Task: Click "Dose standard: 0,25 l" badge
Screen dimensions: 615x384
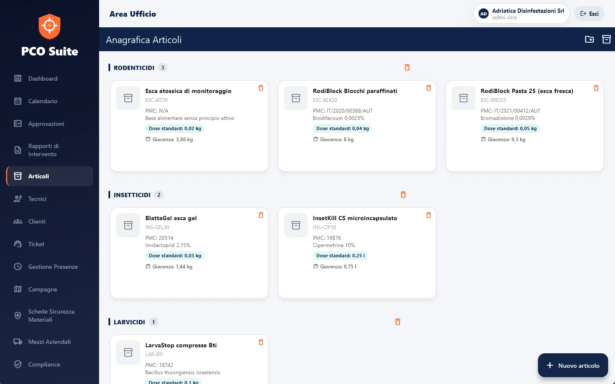Action: (x=341, y=256)
